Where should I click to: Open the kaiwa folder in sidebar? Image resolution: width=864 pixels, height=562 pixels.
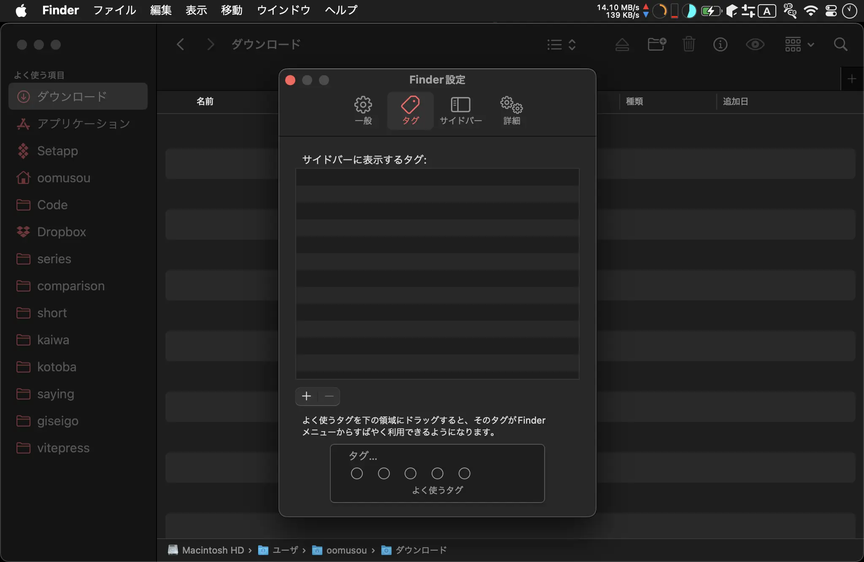pyautogui.click(x=78, y=340)
